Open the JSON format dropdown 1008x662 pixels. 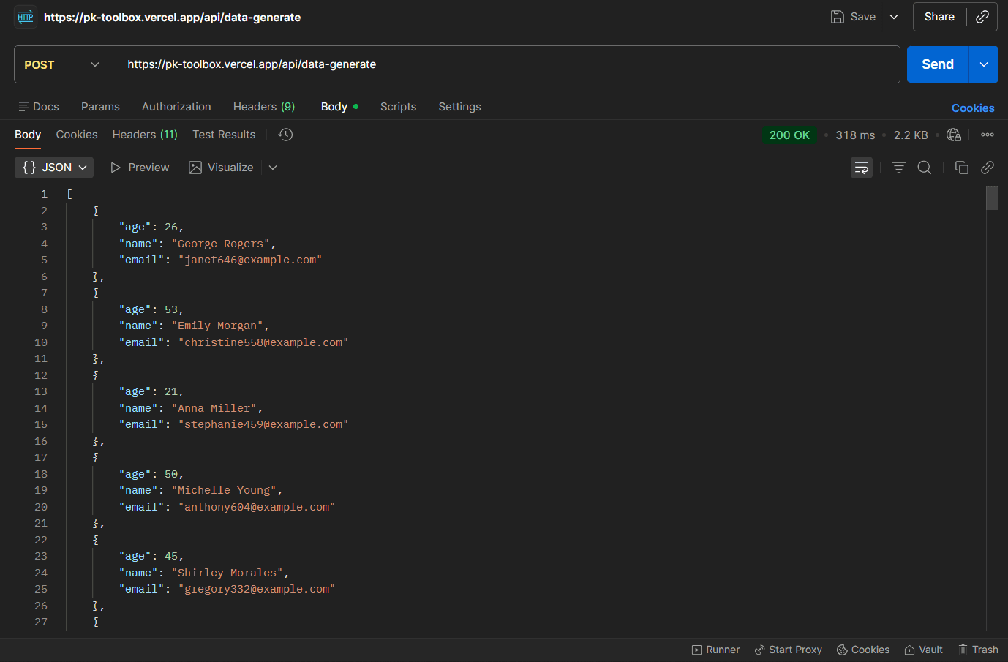pyautogui.click(x=54, y=168)
